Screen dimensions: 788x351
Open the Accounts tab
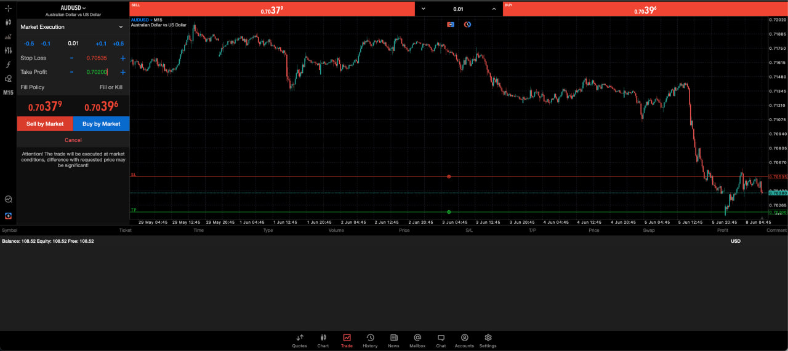464,341
